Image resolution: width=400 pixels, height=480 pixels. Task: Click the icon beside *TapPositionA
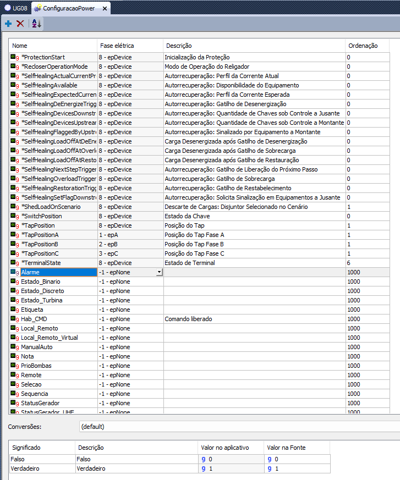pyautogui.click(x=15, y=235)
